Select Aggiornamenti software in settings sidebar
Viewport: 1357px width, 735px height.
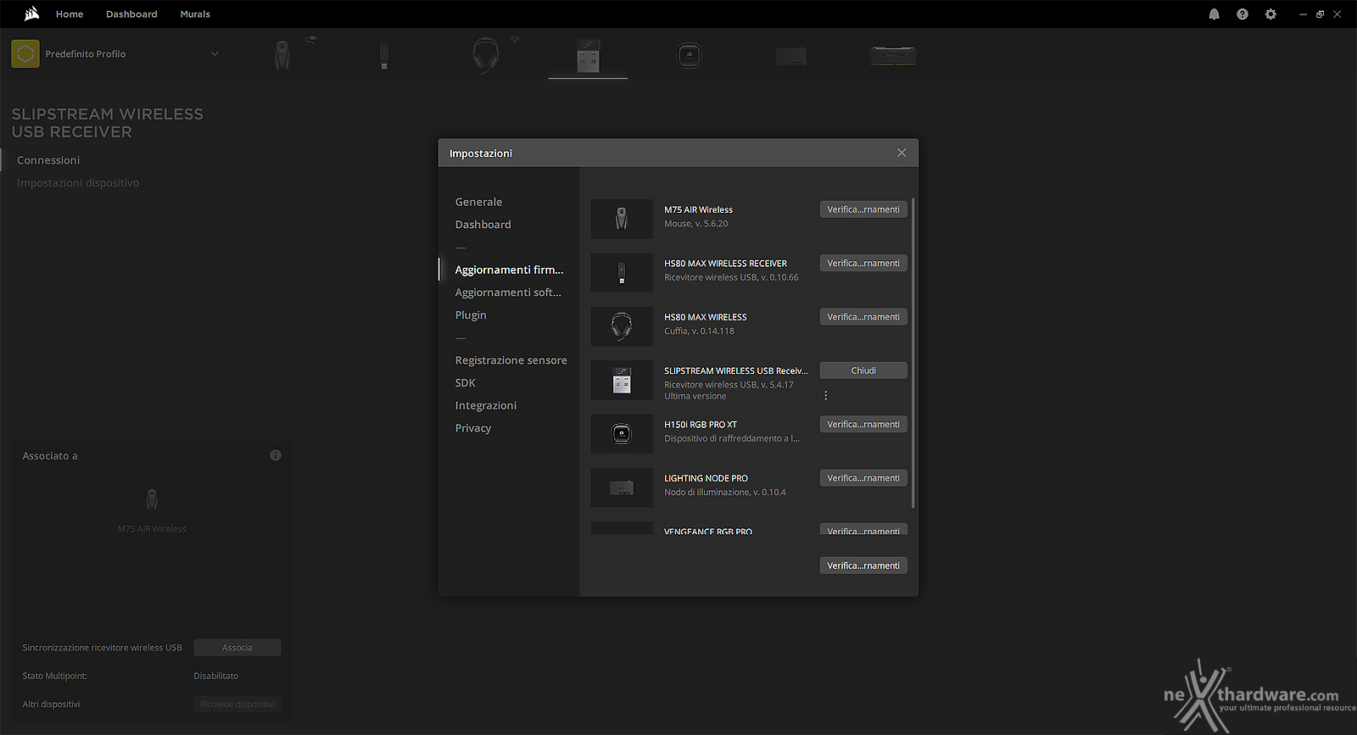click(508, 292)
